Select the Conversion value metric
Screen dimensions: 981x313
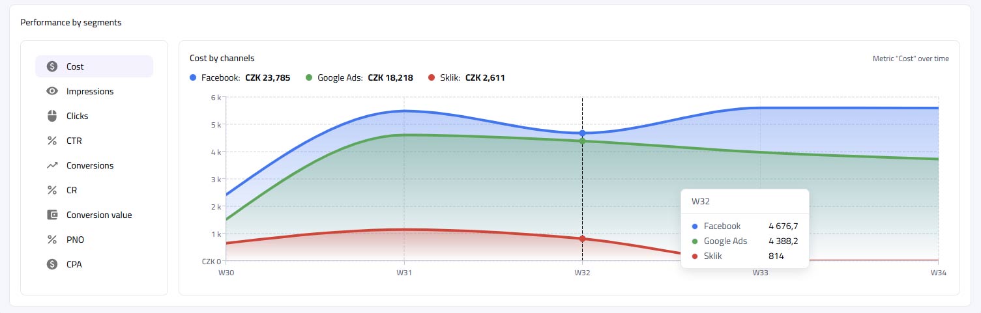pos(99,215)
